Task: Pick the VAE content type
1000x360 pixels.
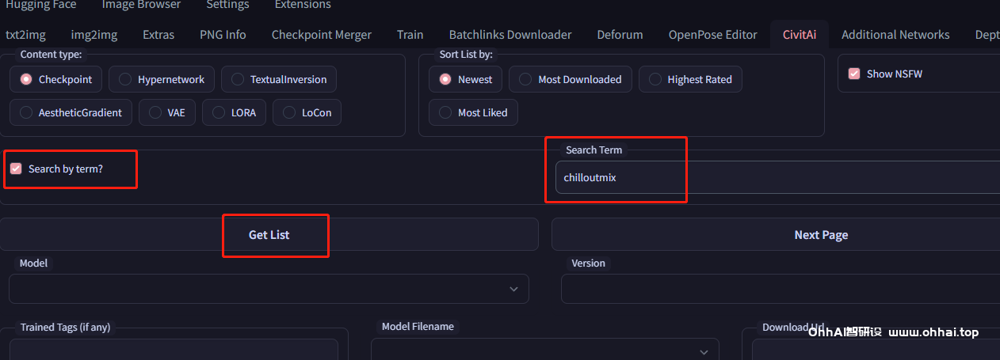Action: (166, 112)
